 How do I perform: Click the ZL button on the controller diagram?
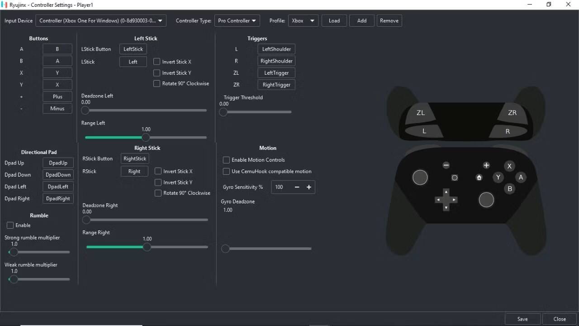coord(421,113)
